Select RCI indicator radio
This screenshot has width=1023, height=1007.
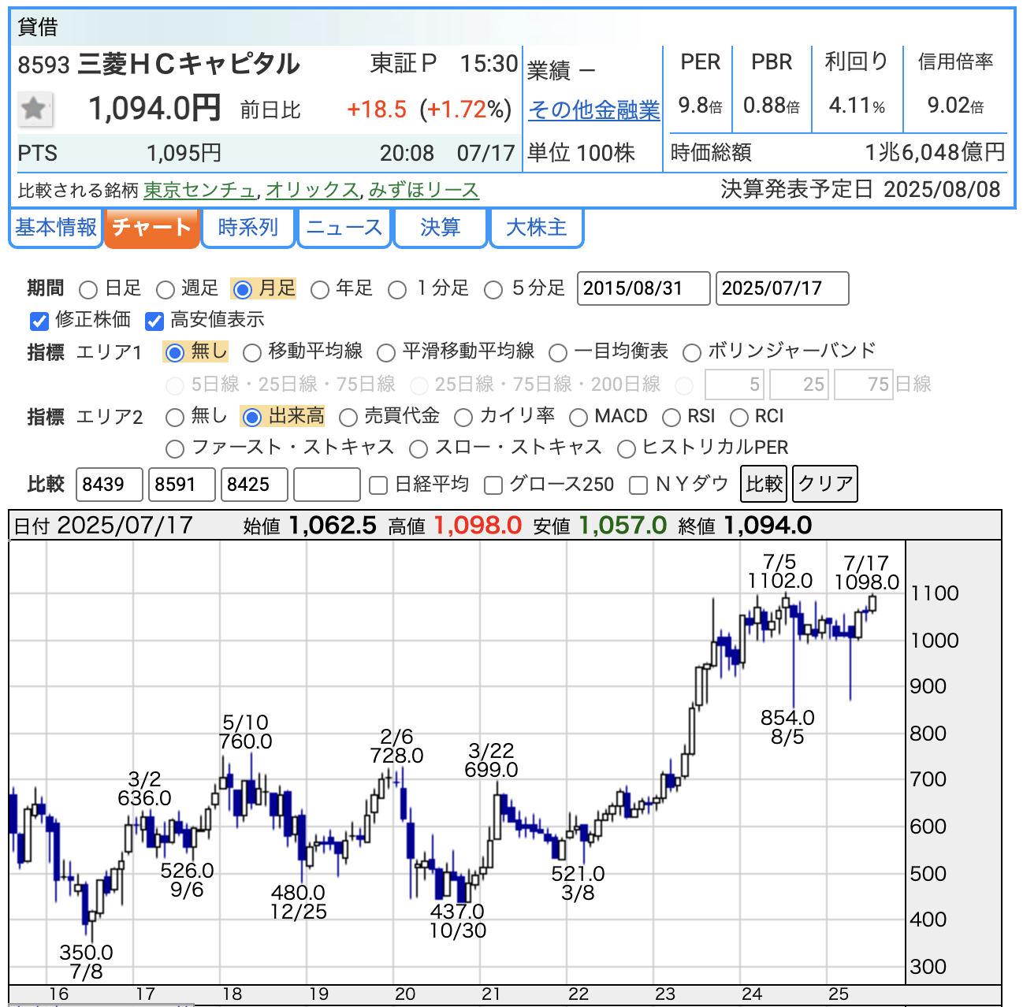(x=738, y=418)
